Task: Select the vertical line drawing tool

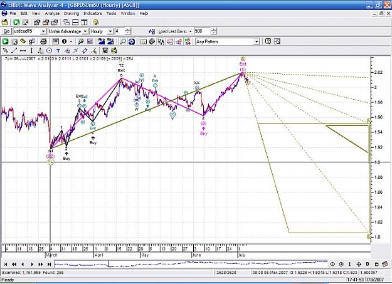Action: tap(31, 51)
